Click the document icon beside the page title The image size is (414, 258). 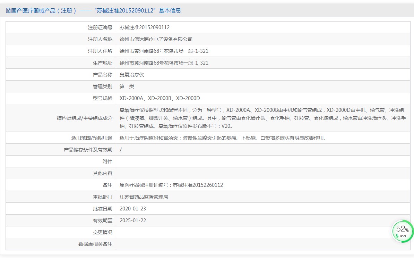point(8,10)
